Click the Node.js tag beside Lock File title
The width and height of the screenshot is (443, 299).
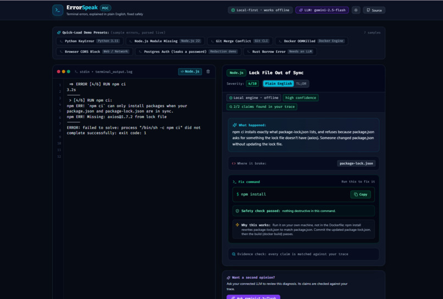coord(236,73)
